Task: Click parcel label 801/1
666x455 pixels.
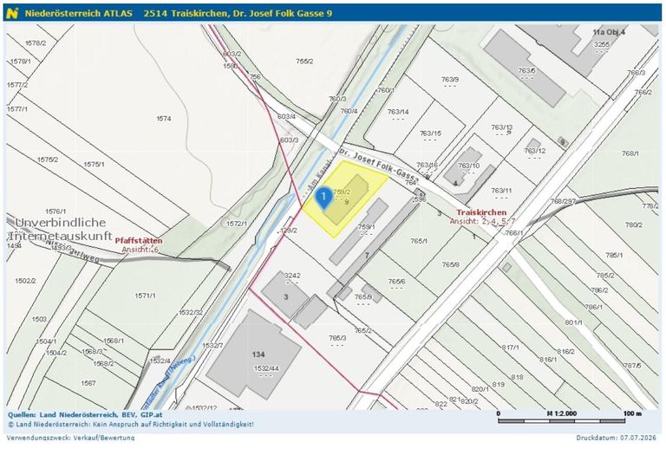Action: (x=573, y=322)
